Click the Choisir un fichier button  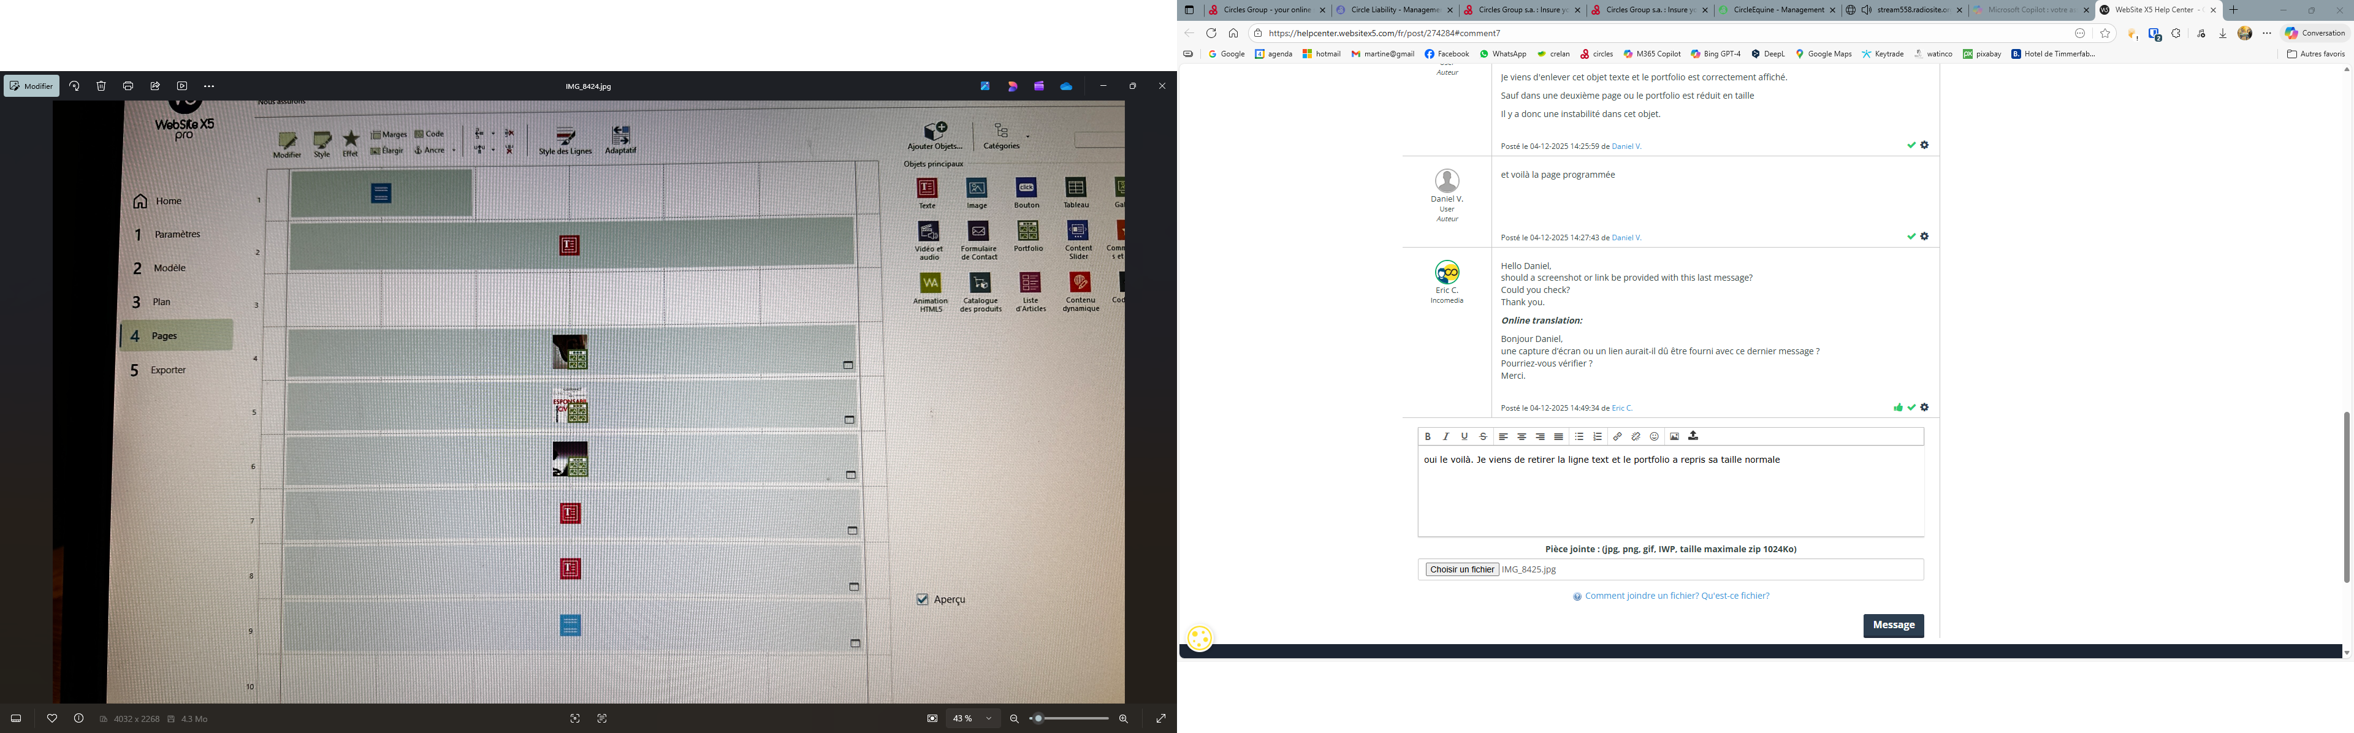[1461, 569]
